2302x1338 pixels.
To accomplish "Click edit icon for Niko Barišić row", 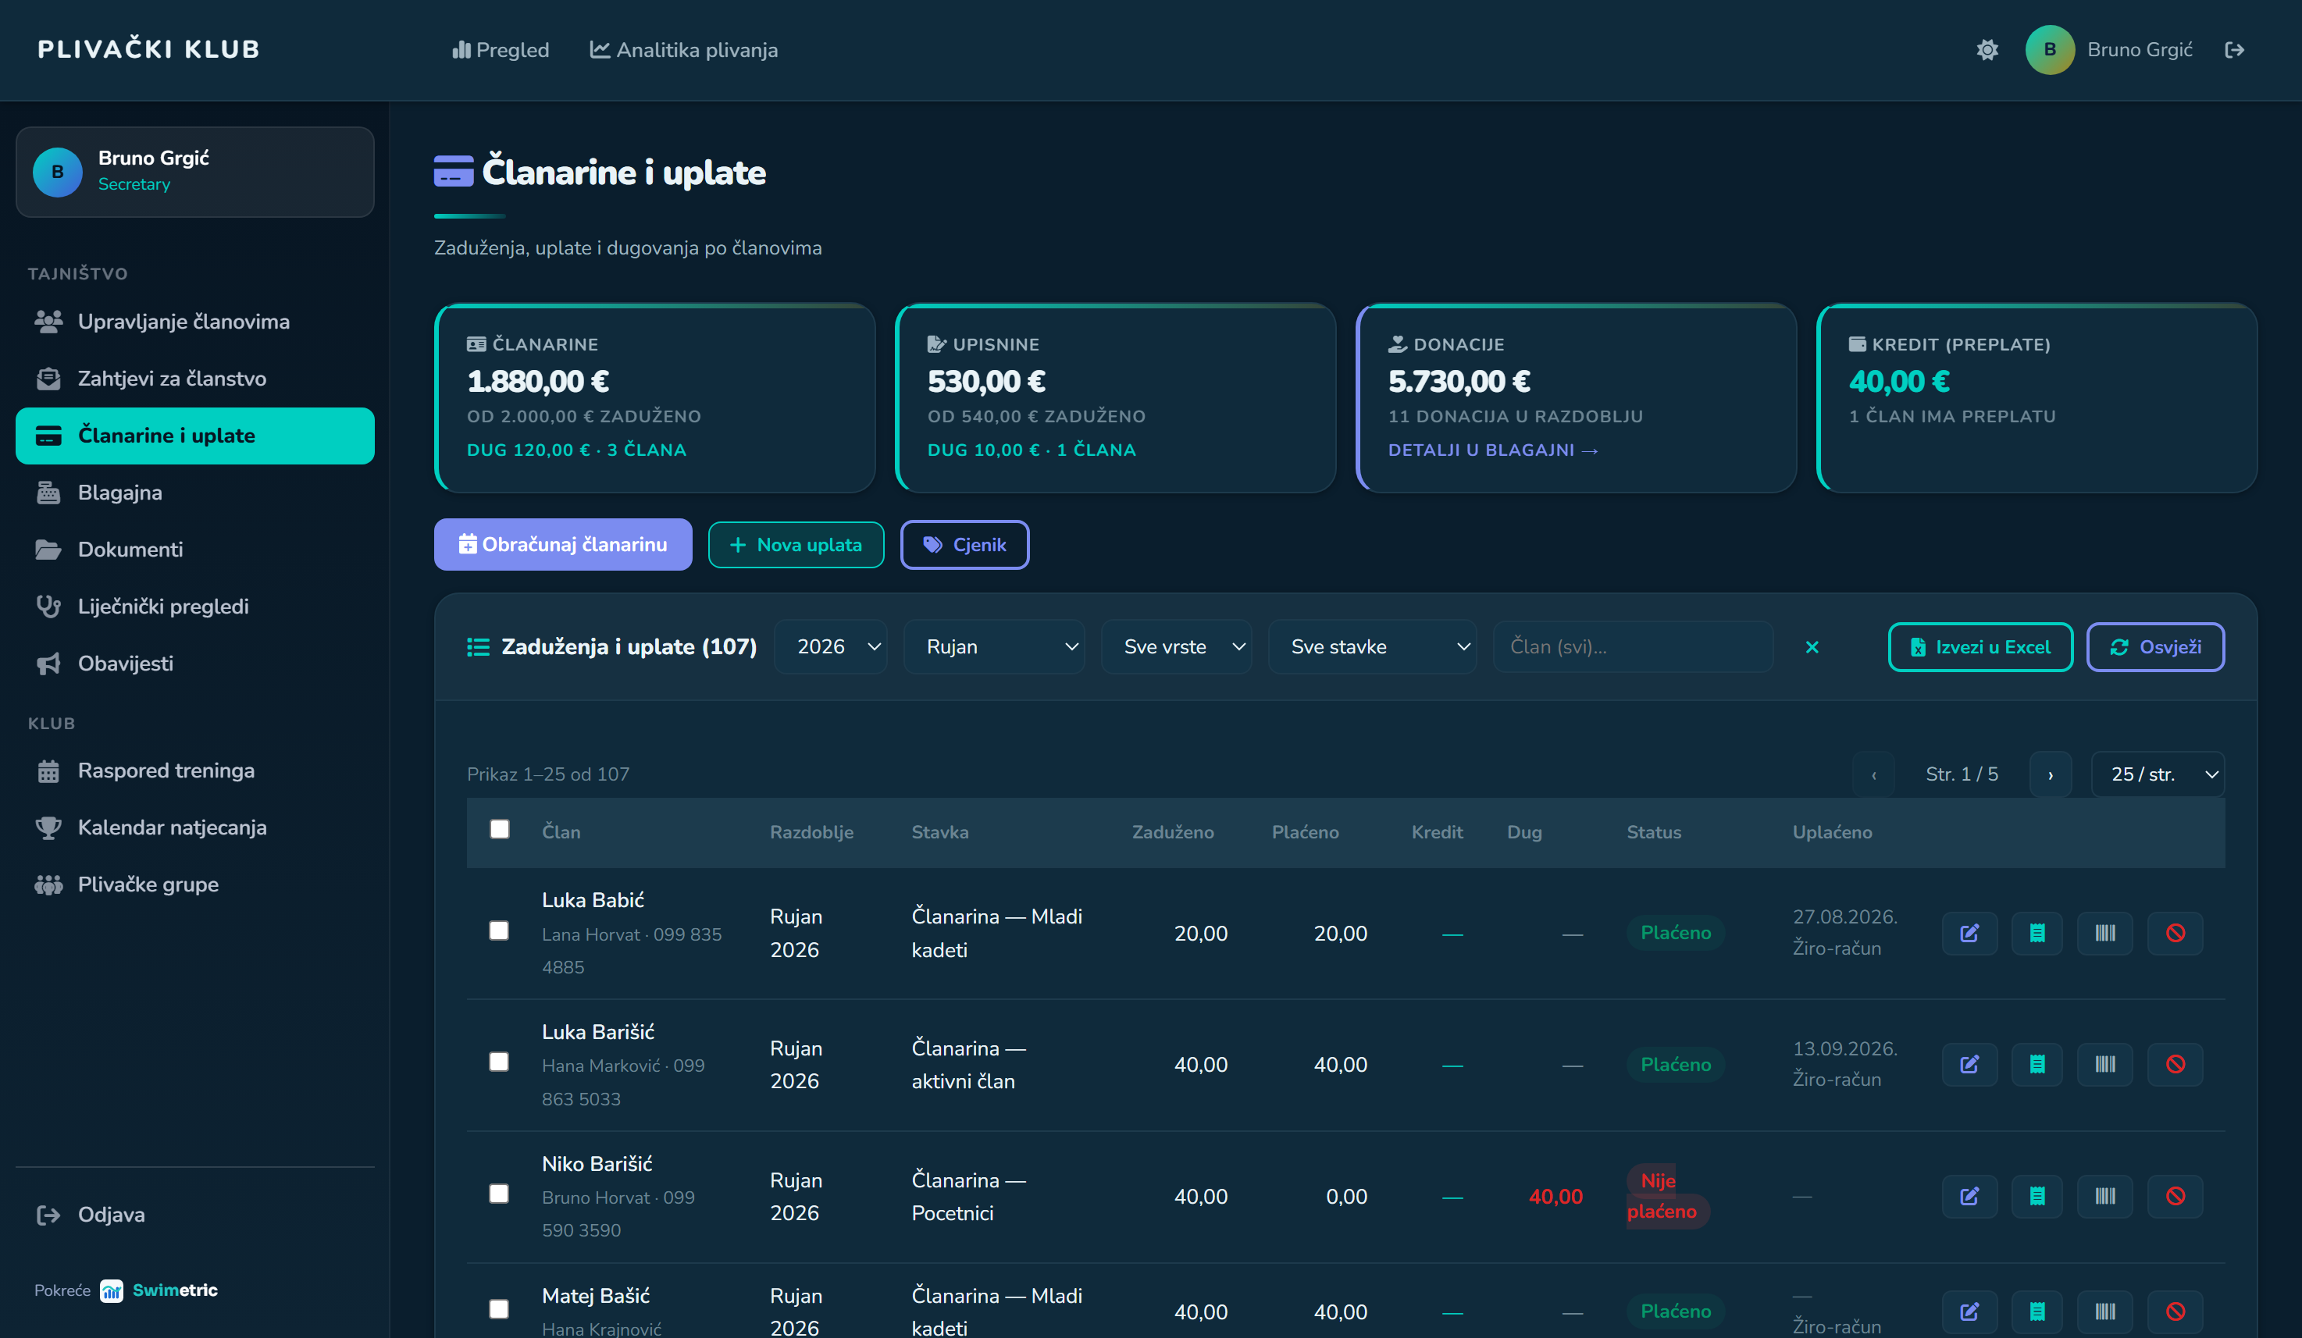I will tap(1969, 1195).
